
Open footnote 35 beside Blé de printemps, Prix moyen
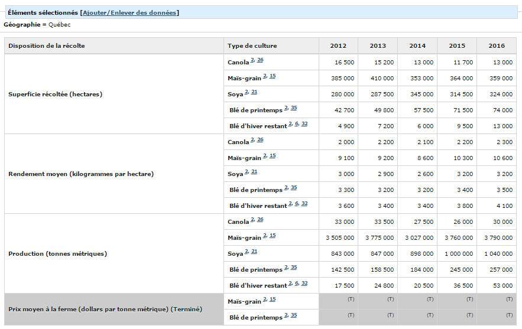click(x=294, y=315)
